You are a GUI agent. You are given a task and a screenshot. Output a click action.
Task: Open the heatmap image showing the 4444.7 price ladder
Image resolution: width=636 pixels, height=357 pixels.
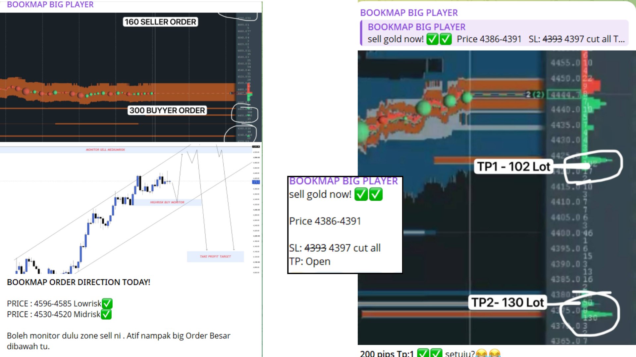[x=497, y=198]
